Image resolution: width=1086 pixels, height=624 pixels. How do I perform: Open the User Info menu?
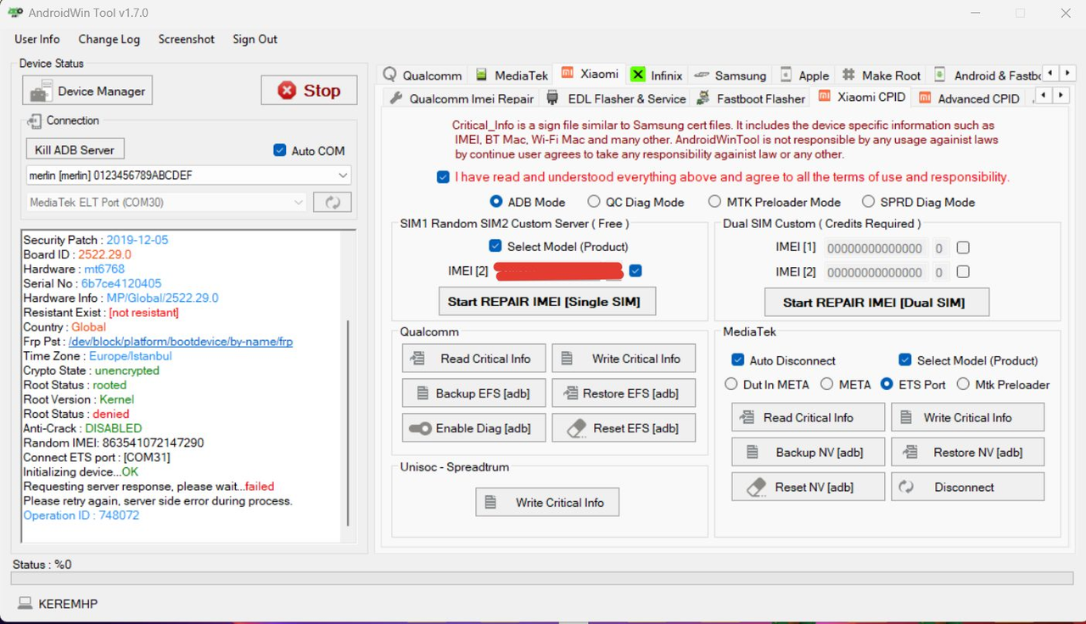click(x=37, y=39)
